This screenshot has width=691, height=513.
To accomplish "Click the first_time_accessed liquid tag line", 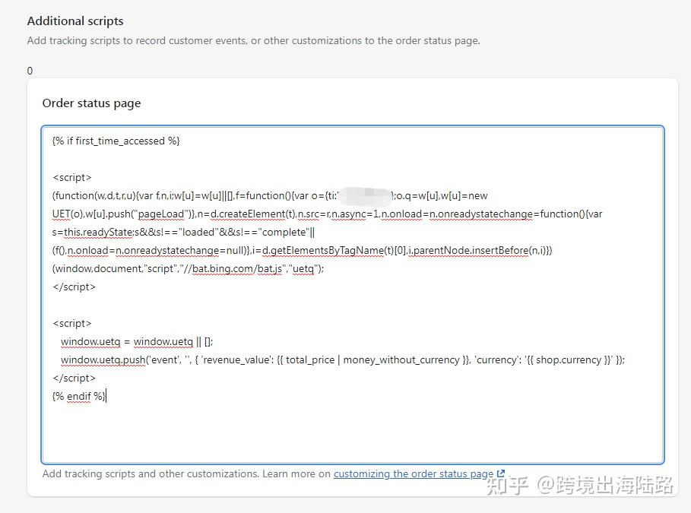I will point(116,141).
